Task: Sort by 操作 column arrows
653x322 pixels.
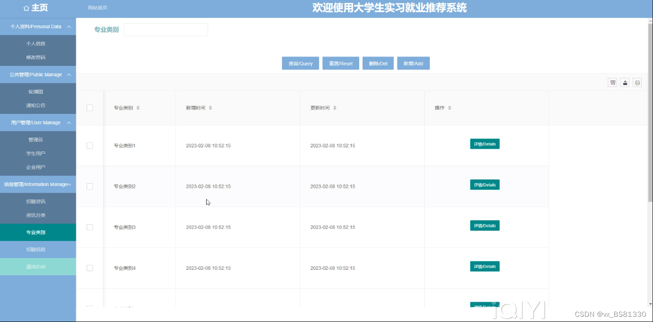Action: [450, 108]
